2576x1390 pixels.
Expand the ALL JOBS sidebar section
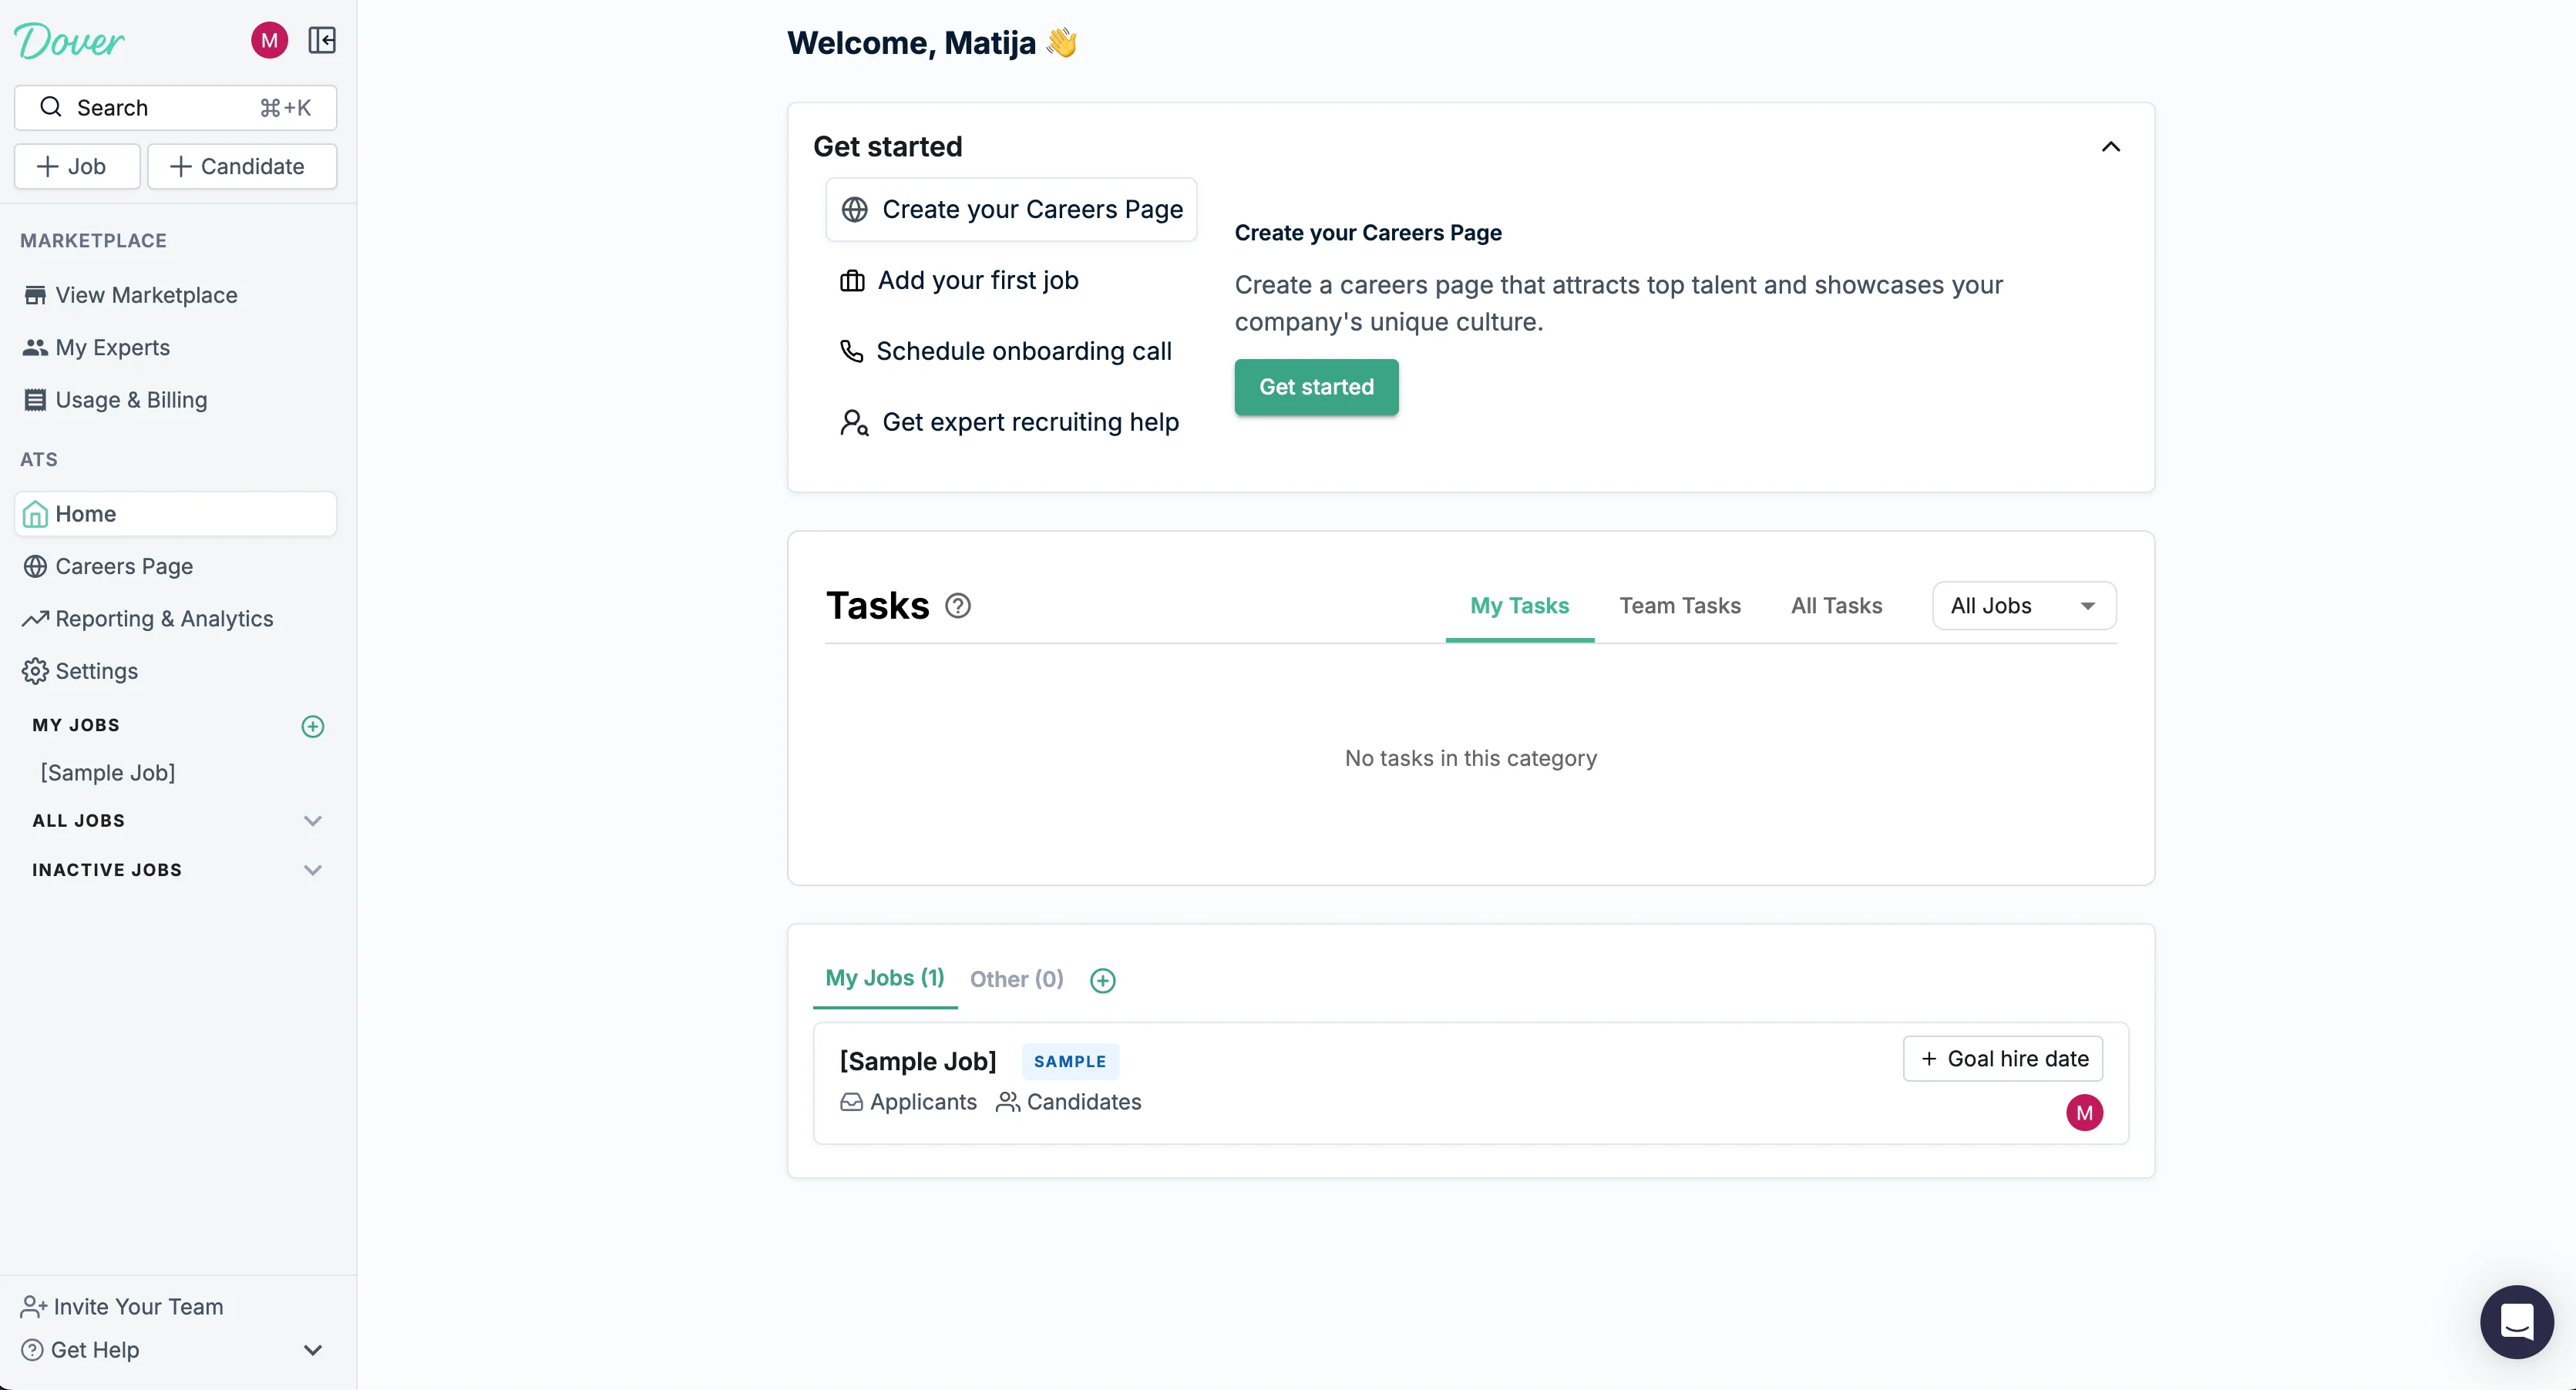point(312,821)
